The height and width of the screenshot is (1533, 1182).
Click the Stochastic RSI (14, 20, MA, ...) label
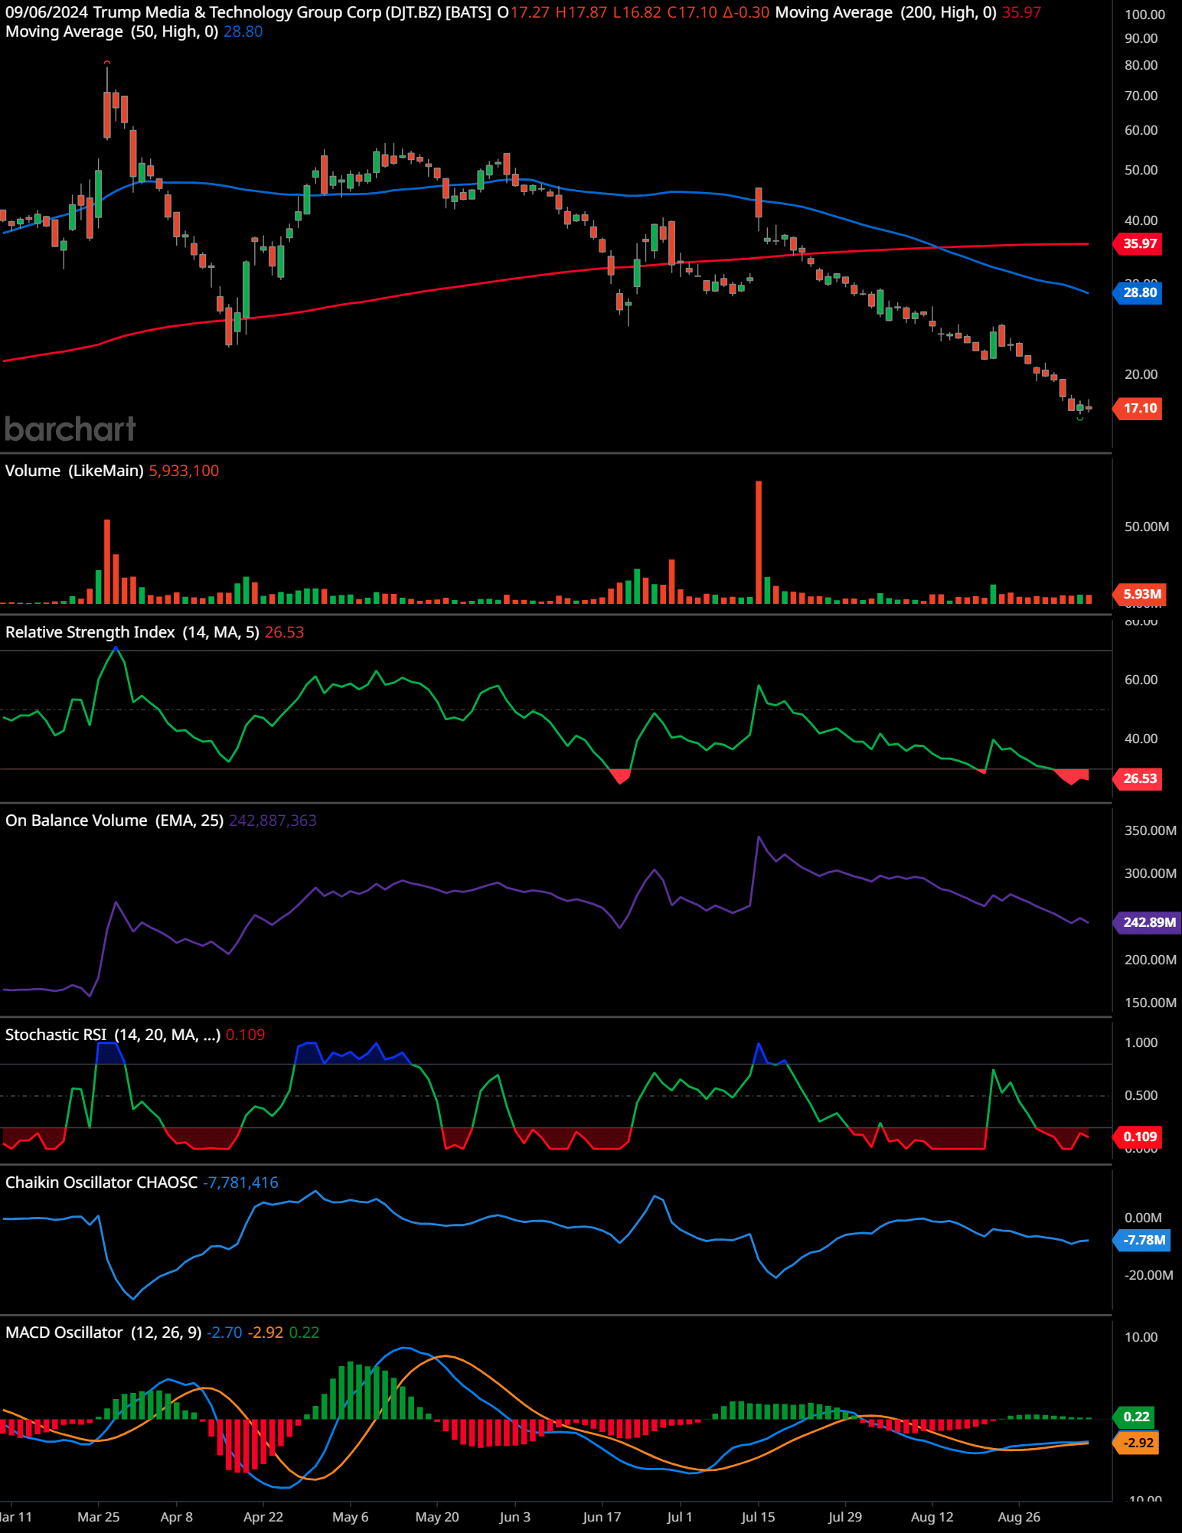(113, 1035)
